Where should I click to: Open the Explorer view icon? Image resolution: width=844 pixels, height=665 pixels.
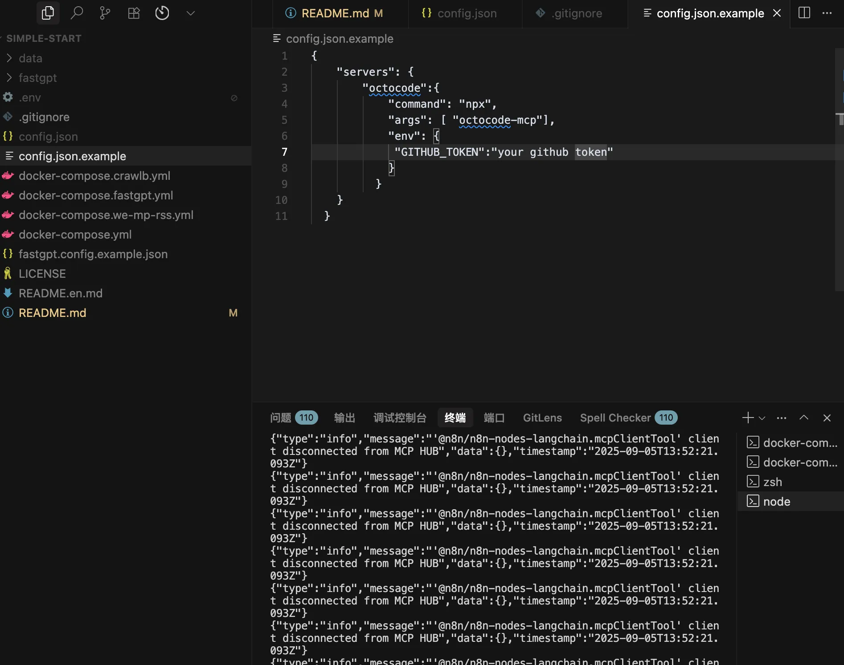(x=48, y=13)
